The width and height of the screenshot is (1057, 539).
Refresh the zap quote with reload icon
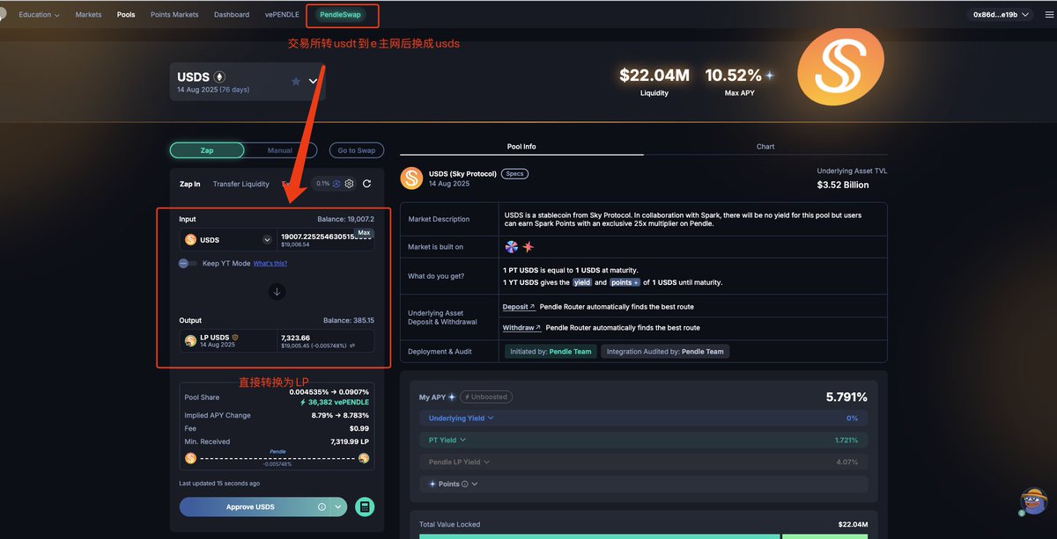[x=366, y=184]
